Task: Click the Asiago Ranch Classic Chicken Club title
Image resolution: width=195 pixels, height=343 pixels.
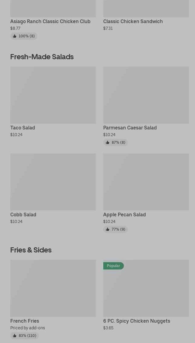Action: tap(50, 21)
